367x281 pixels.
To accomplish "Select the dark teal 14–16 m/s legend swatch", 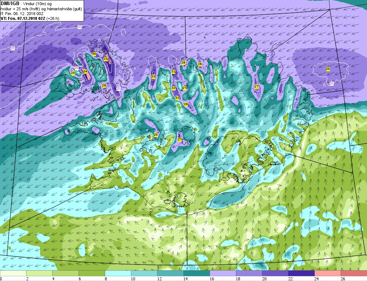I will click(197, 273).
